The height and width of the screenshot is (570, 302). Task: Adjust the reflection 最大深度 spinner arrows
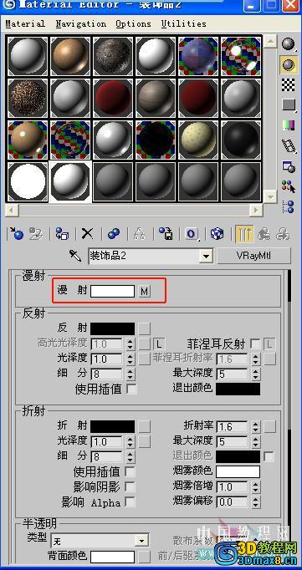(256, 374)
